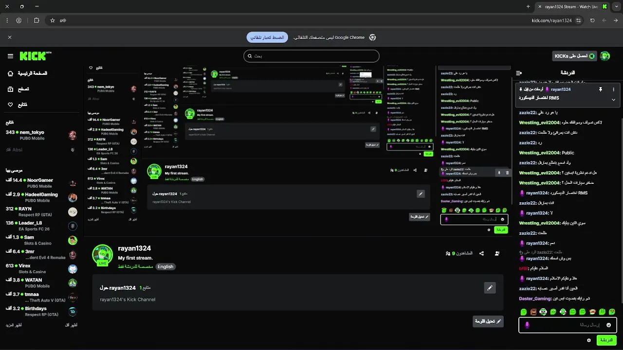
Task: Open the Kick hamburger menu
Action: click(x=10, y=56)
